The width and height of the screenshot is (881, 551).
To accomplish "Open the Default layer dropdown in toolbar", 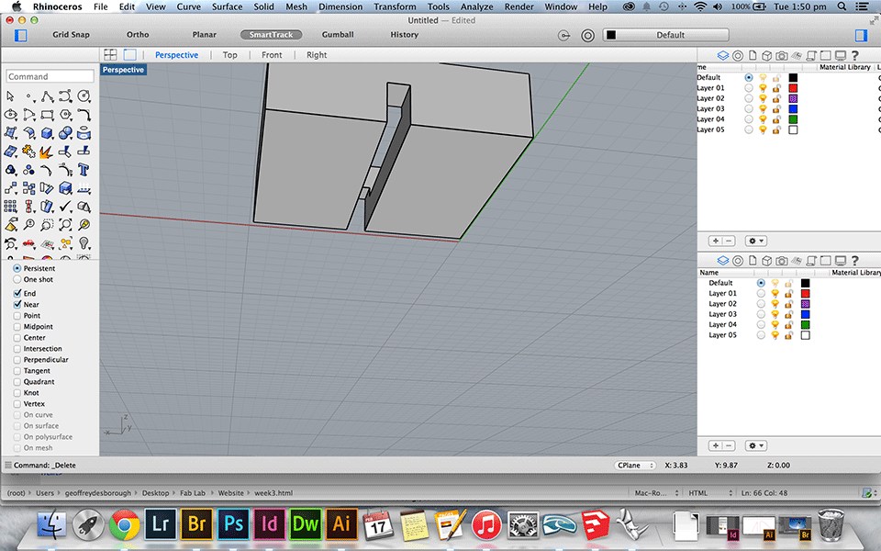I will click(666, 35).
